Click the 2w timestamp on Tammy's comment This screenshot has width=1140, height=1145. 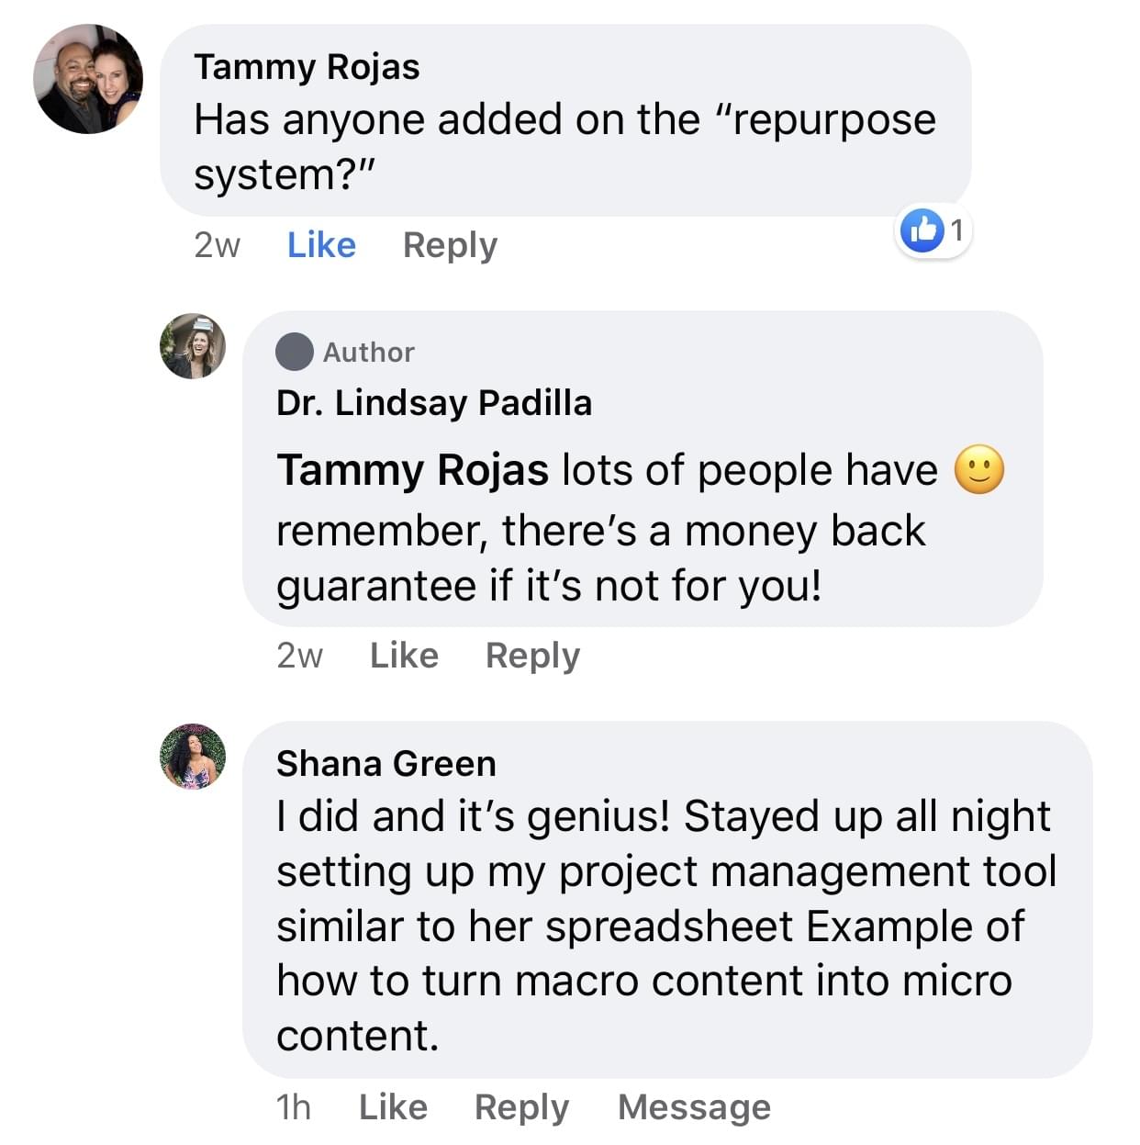(x=217, y=245)
